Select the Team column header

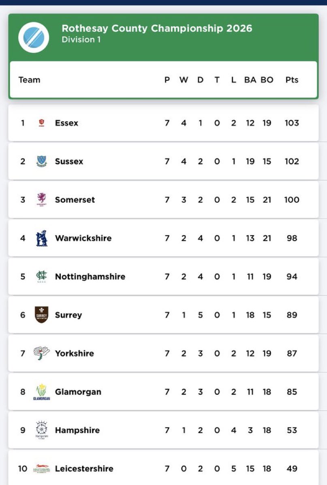(x=29, y=80)
